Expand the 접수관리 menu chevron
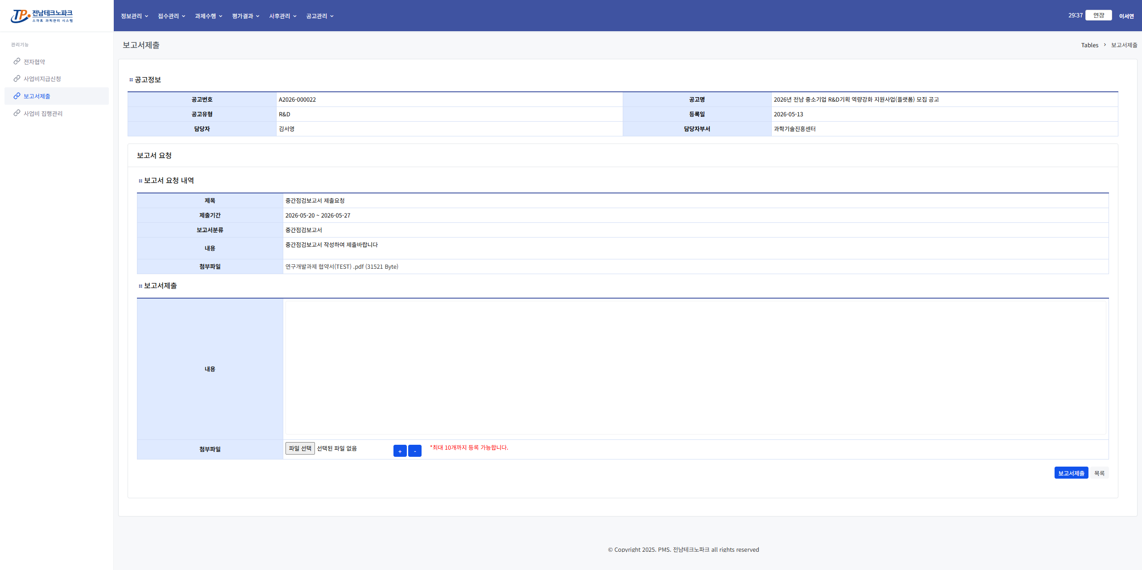1142x570 pixels. click(183, 16)
